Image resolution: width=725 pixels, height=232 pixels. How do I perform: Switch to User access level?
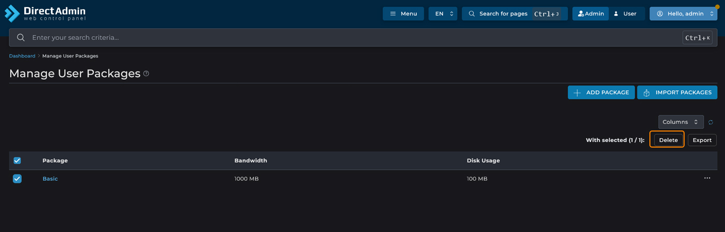626,14
